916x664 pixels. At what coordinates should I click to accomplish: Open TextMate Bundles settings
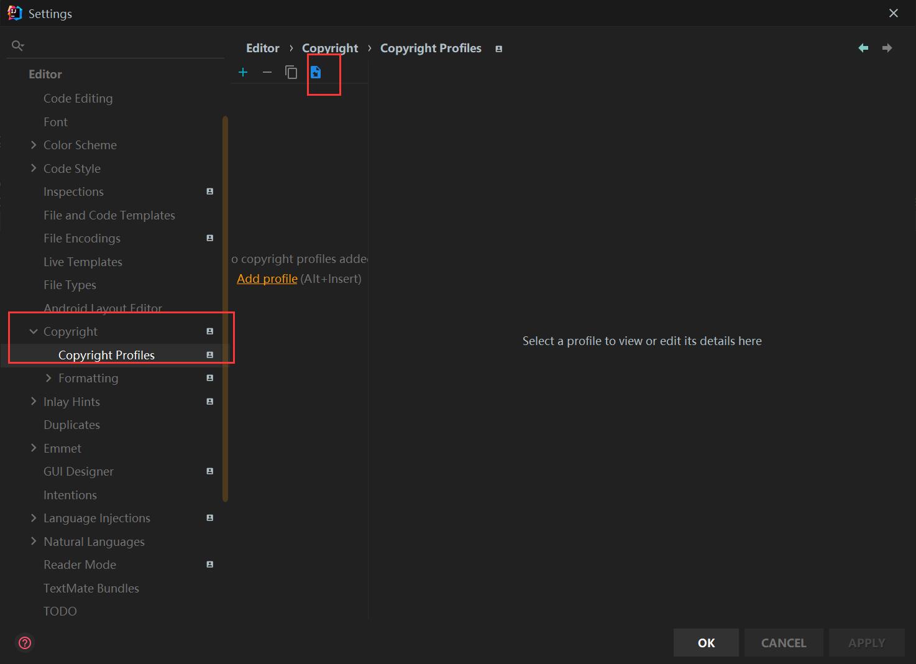[x=91, y=588]
